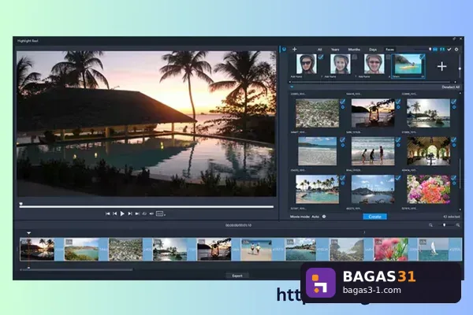Step back one frame in preview
This screenshot has width=473, height=315.
tap(115, 213)
